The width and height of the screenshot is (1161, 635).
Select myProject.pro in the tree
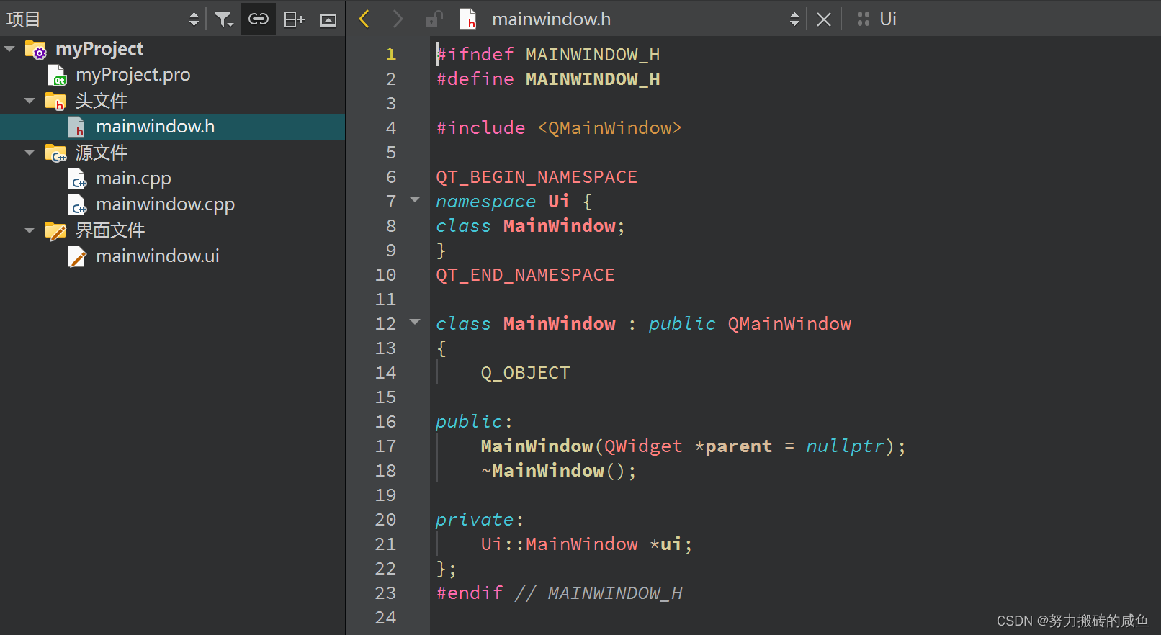tap(133, 75)
